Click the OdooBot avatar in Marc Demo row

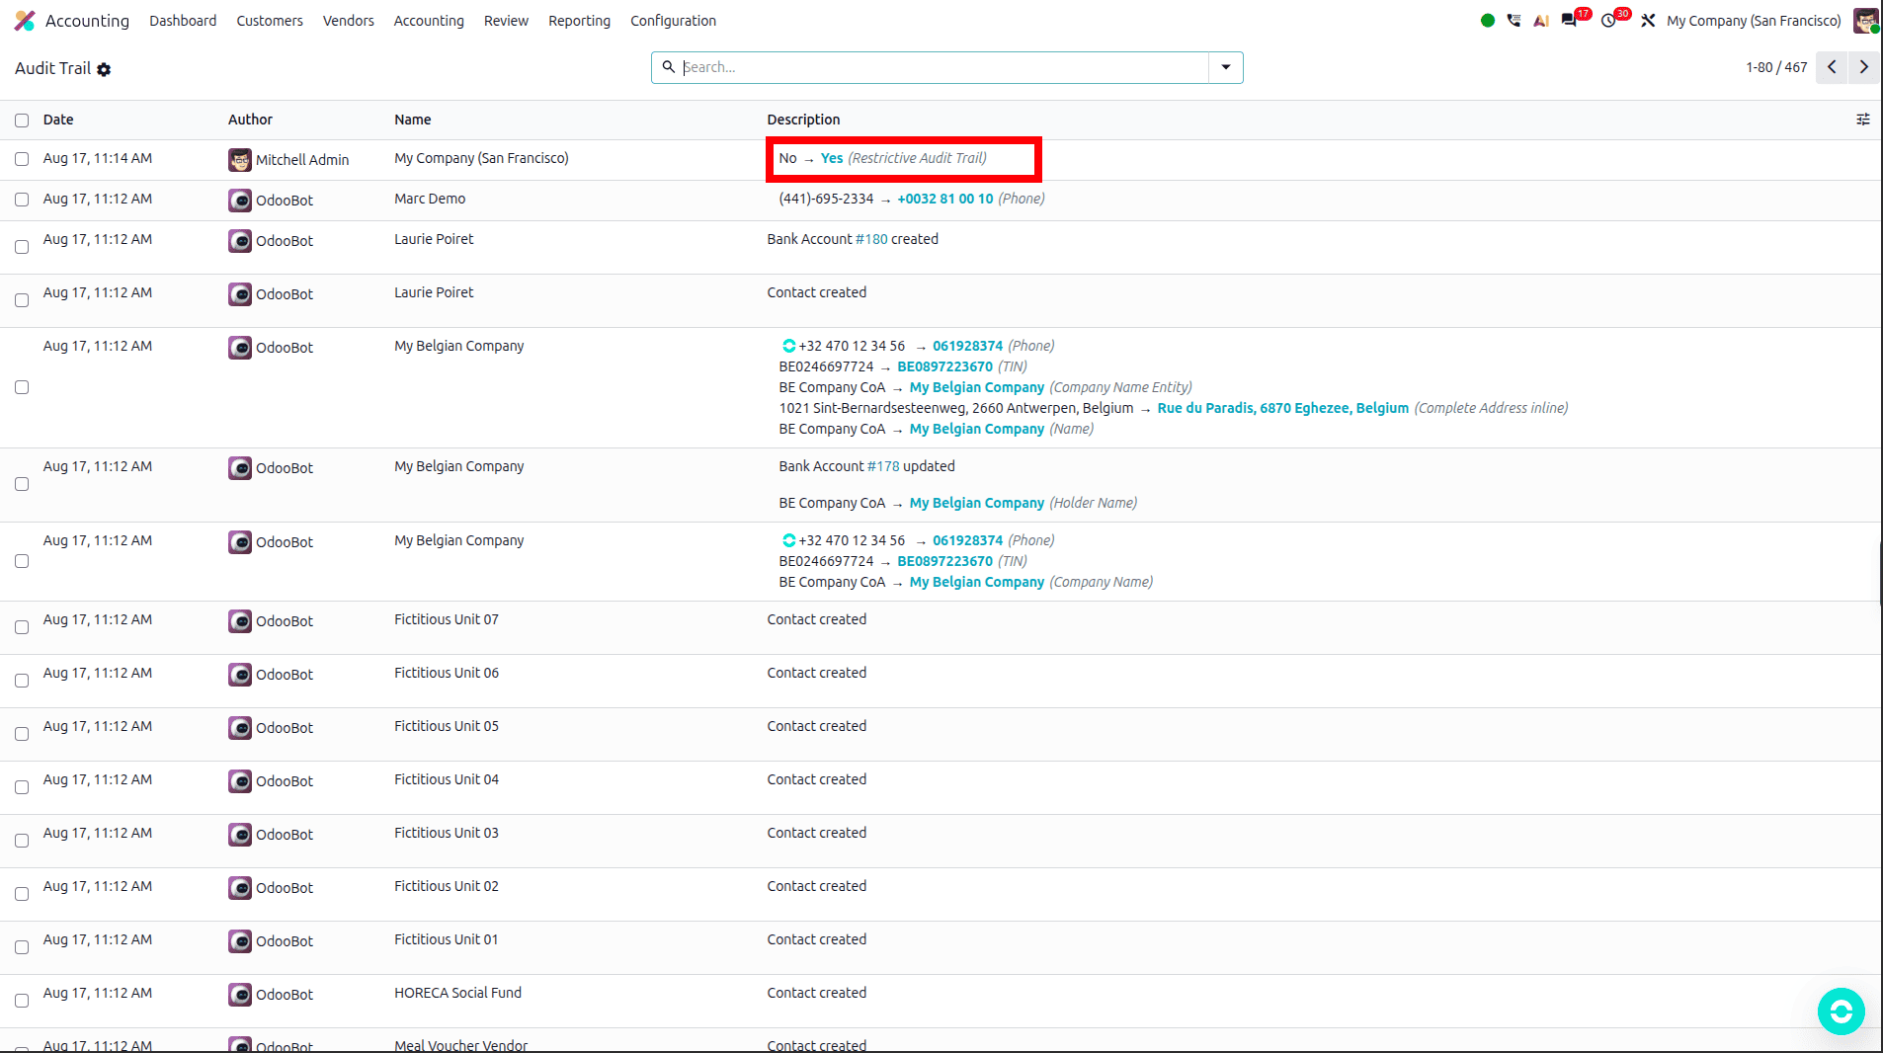click(x=240, y=201)
